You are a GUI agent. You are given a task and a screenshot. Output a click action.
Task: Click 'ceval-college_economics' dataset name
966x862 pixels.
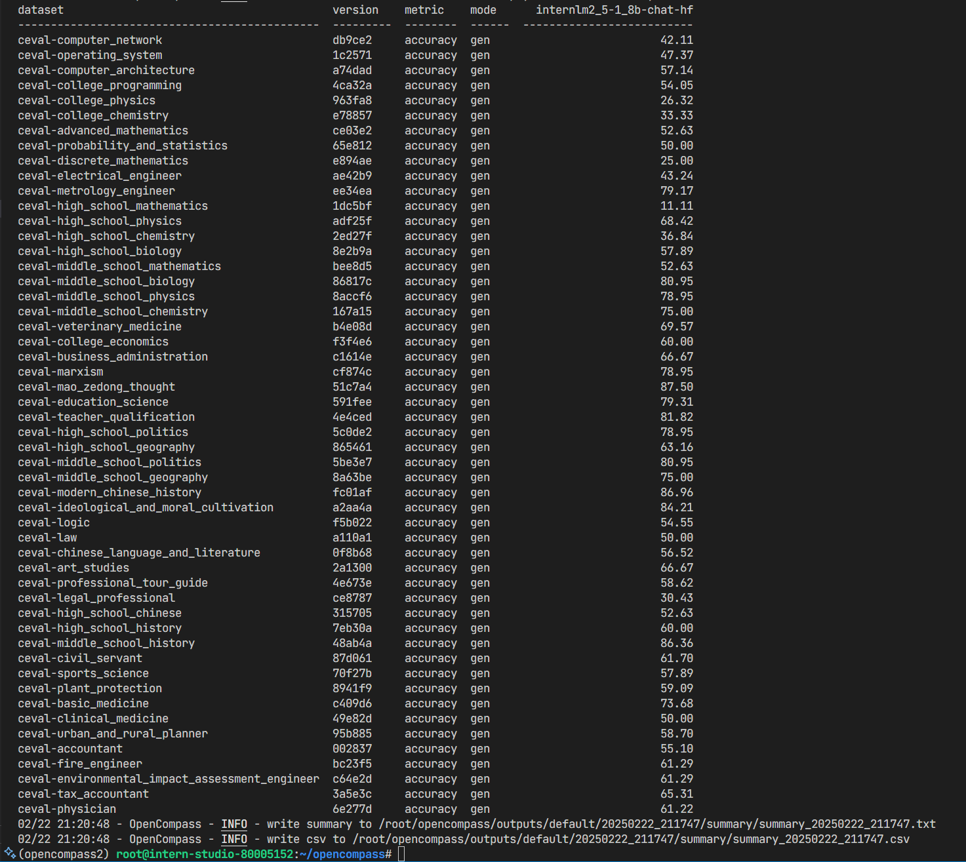tap(93, 342)
